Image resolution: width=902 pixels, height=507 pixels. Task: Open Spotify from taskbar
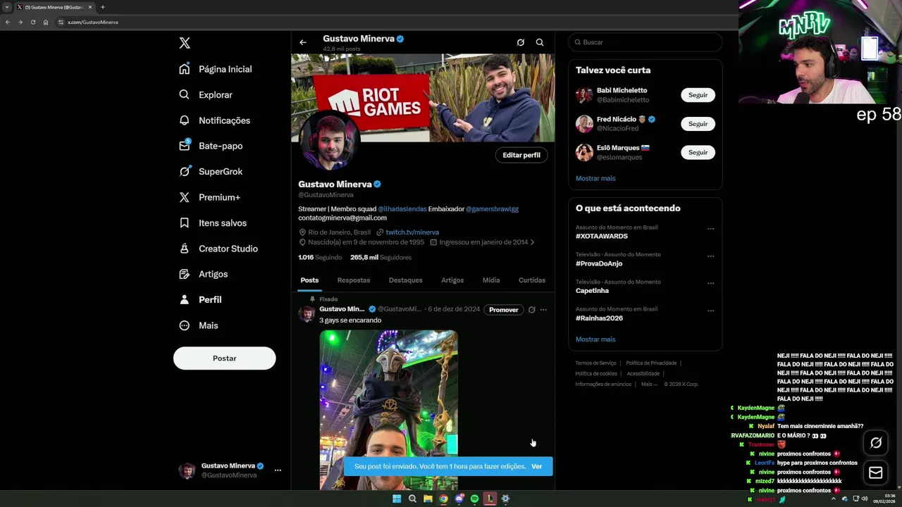point(474,499)
